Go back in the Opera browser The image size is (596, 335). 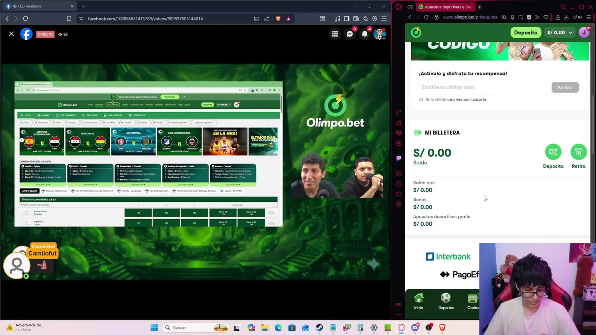pos(410,17)
